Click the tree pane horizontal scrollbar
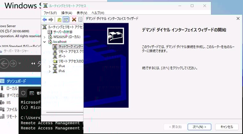This screenshot has height=134, width=243. (65, 112)
